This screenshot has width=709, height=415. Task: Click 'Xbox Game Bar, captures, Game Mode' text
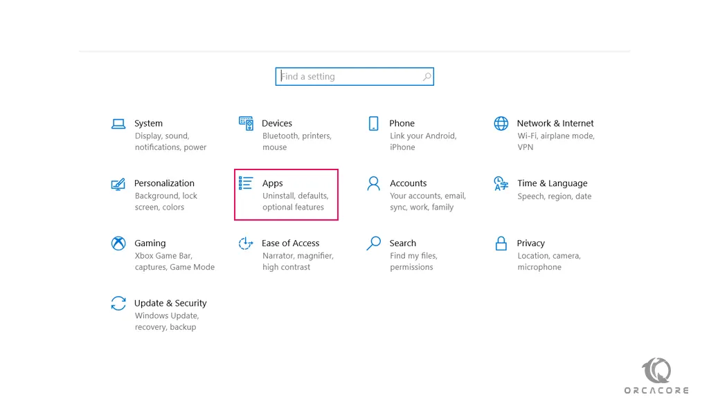(x=174, y=261)
